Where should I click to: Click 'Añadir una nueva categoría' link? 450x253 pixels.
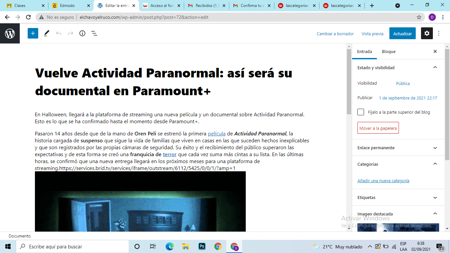(x=383, y=181)
